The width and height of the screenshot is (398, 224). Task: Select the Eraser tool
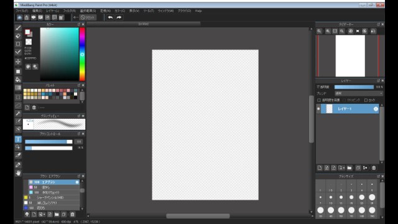[x=18, y=36]
